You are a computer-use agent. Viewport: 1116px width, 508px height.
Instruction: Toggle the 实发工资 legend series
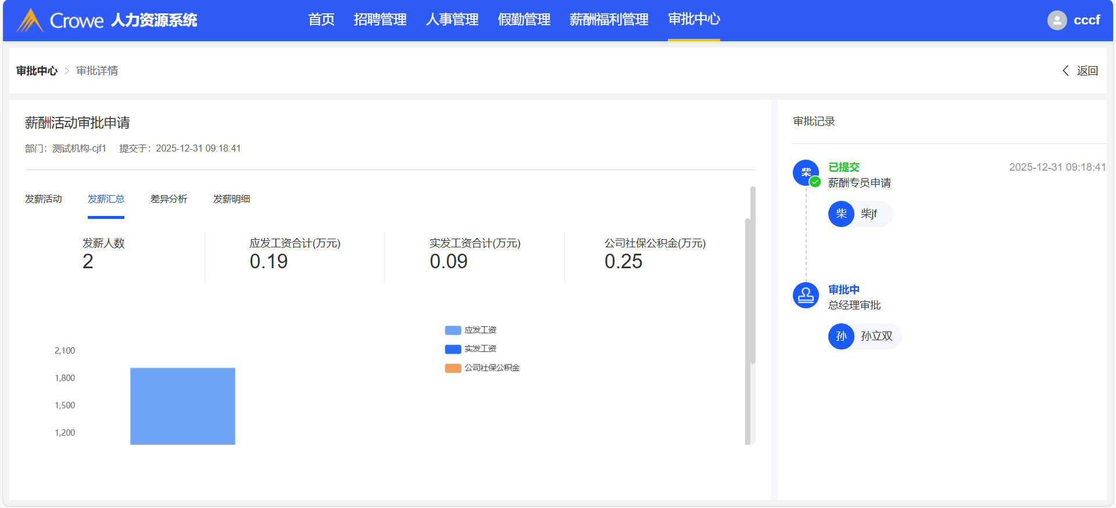point(471,349)
